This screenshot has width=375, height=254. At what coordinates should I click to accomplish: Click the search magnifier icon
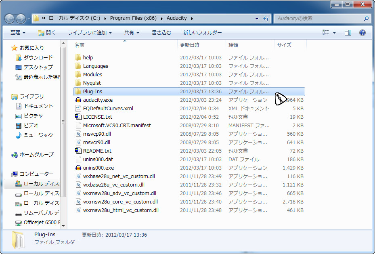(366, 19)
